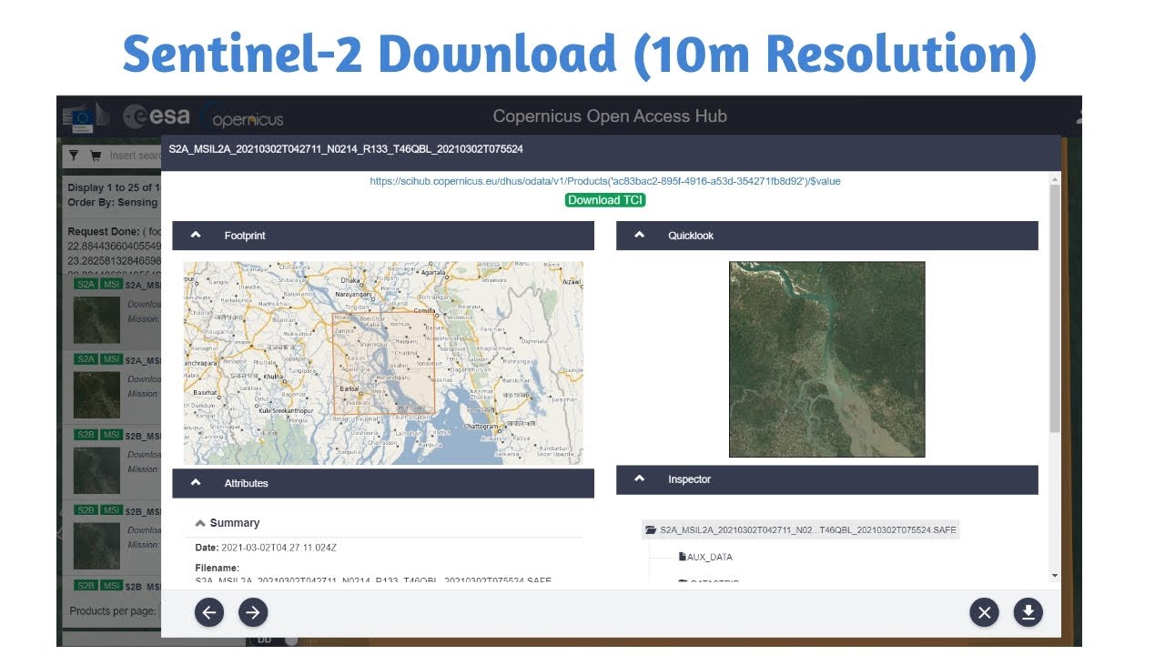Click Products per page label
This screenshot has height=655, width=1165.
click(113, 611)
